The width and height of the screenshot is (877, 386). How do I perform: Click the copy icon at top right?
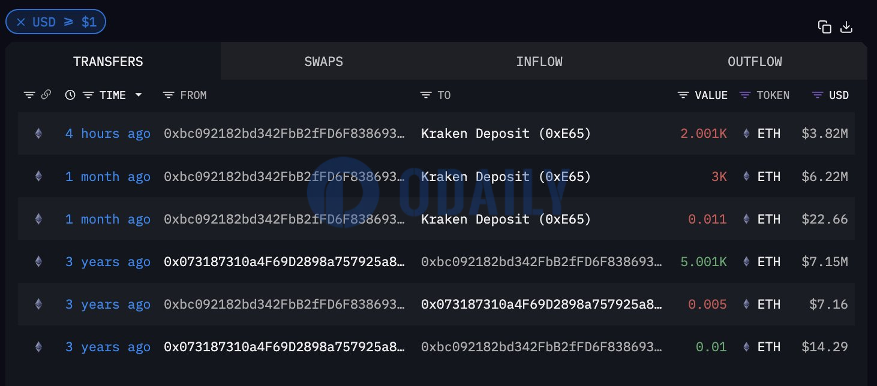tap(825, 27)
